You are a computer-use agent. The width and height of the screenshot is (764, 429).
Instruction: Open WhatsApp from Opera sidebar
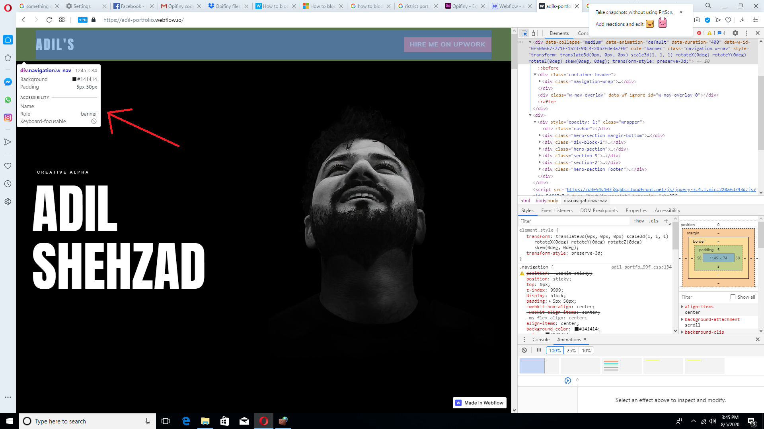point(8,100)
